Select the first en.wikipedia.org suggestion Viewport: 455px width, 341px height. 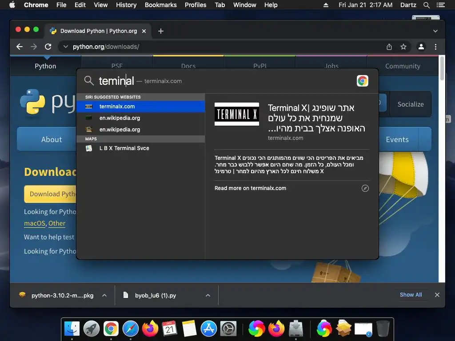pos(141,118)
